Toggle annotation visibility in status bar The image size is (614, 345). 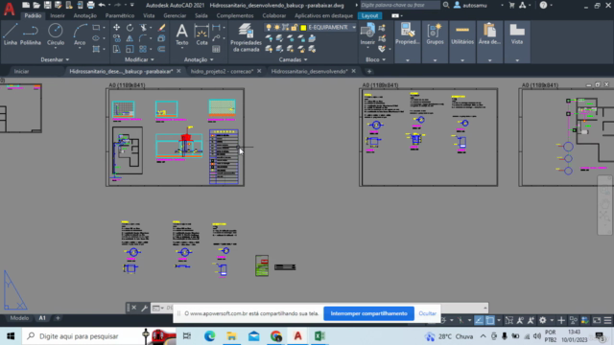(x=520, y=320)
